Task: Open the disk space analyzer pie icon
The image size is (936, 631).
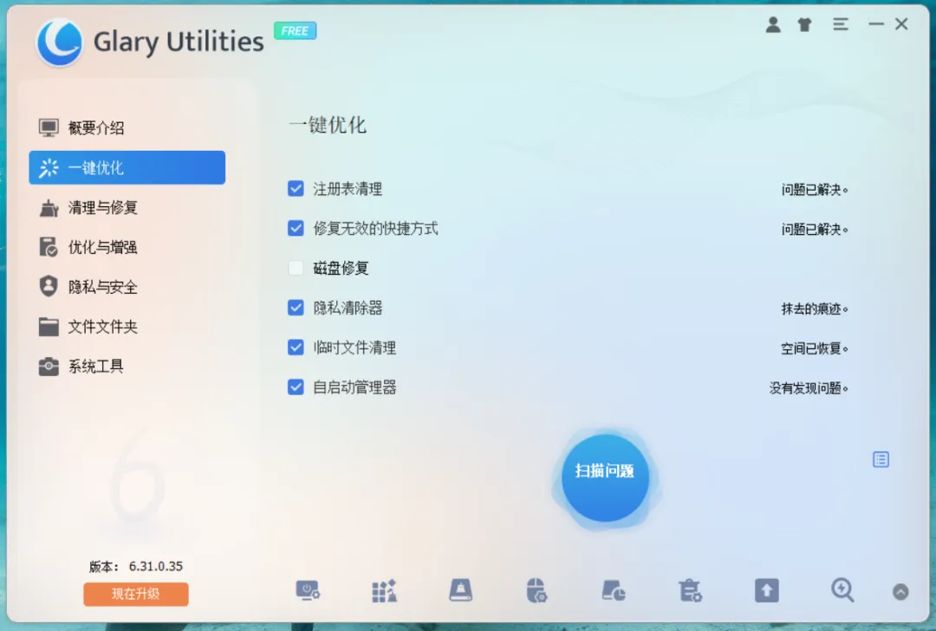Action: tap(613, 590)
